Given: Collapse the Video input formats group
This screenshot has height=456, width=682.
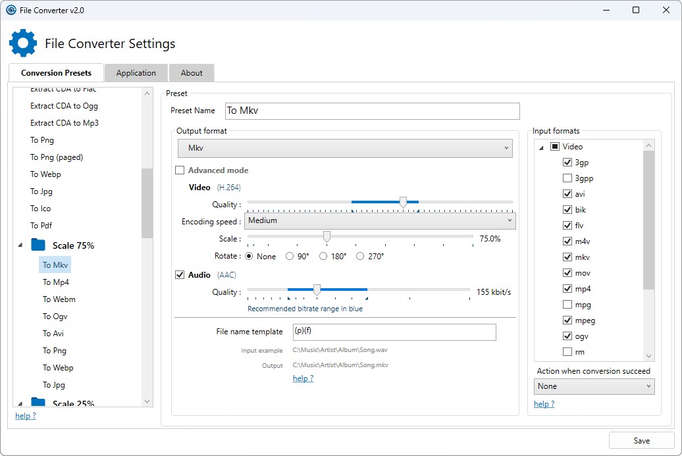Looking at the screenshot, I should click(x=541, y=147).
